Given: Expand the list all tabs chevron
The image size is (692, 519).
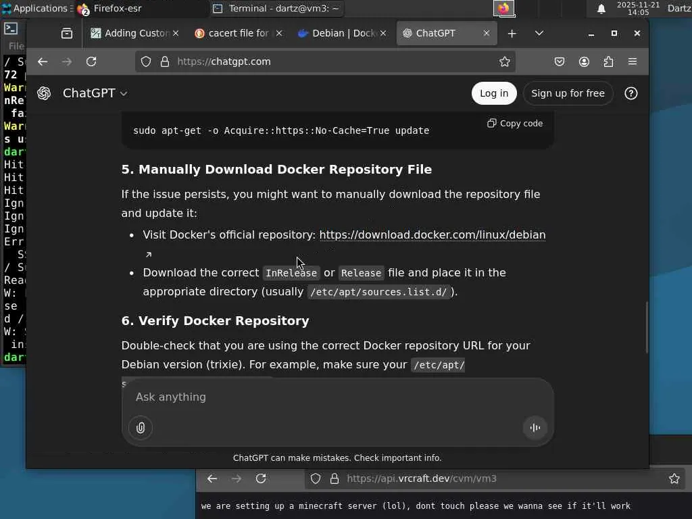Looking at the screenshot, I should (539, 33).
